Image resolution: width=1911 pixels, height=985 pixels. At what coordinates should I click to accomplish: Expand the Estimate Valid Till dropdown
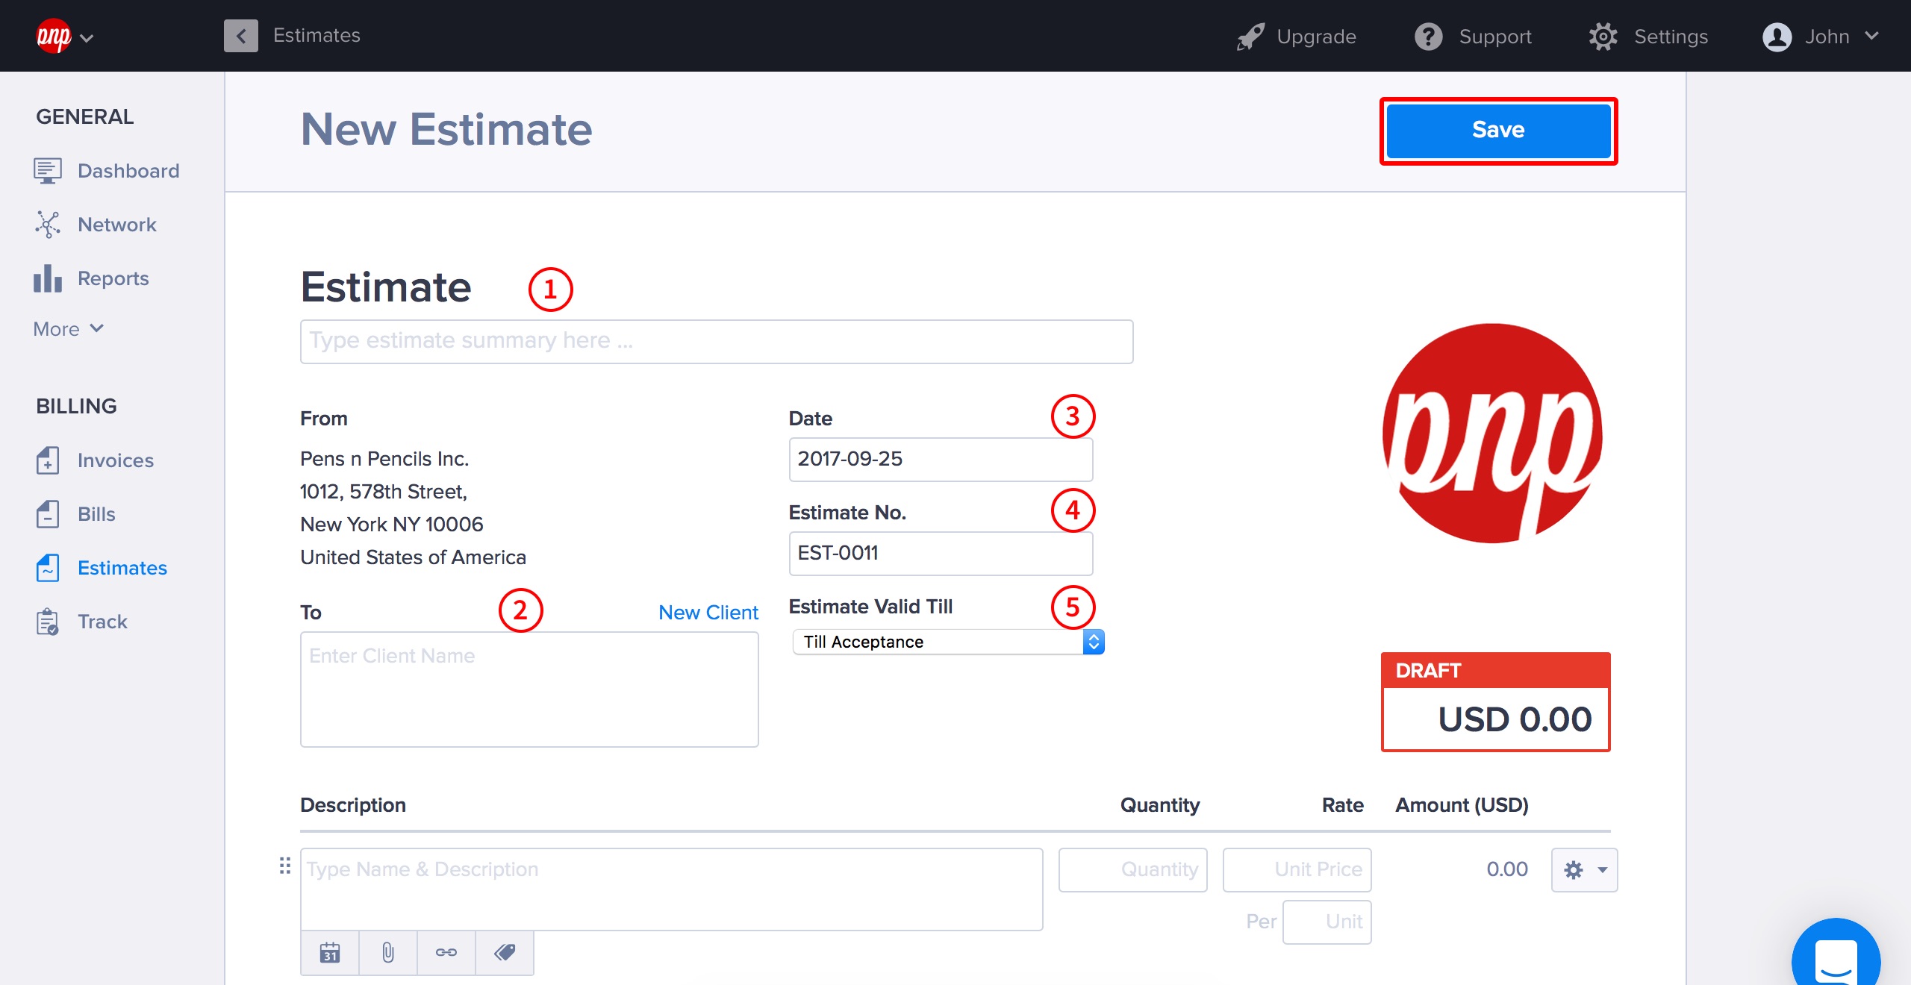point(948,642)
